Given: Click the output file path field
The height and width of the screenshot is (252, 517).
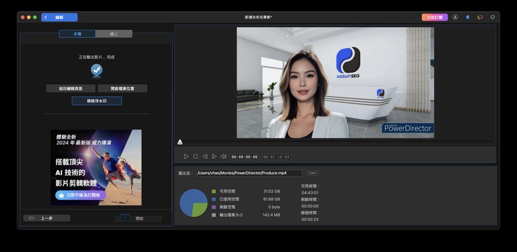Looking at the screenshot, I should [249, 173].
